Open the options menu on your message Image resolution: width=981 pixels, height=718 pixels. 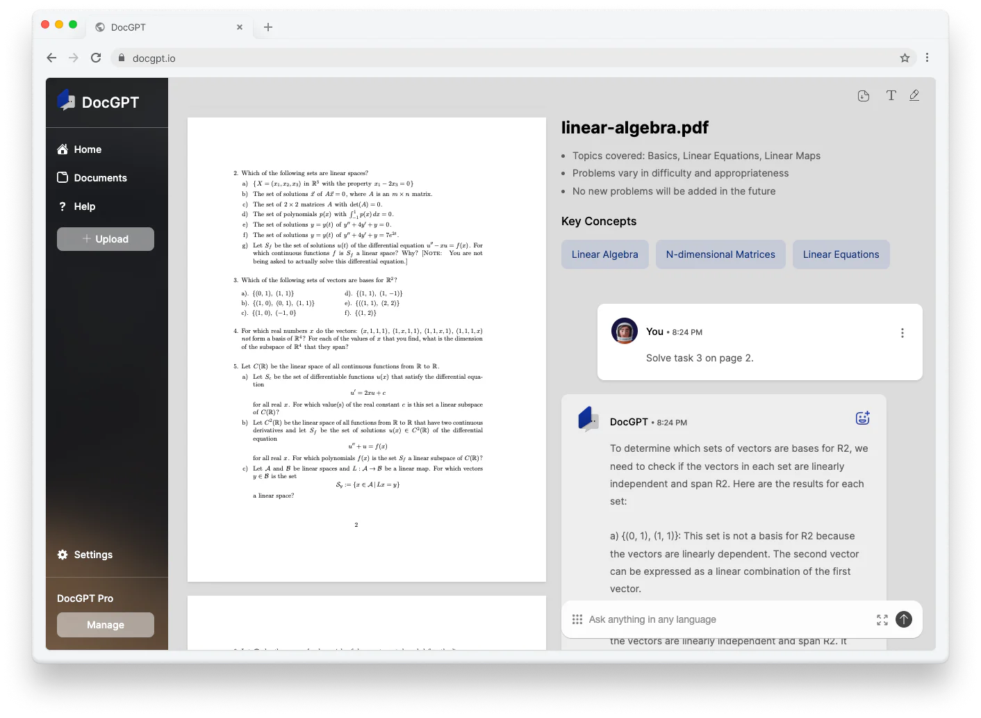click(902, 333)
